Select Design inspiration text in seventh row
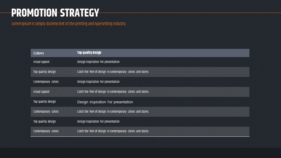The height and width of the screenshot is (158, 281). tap(98, 121)
